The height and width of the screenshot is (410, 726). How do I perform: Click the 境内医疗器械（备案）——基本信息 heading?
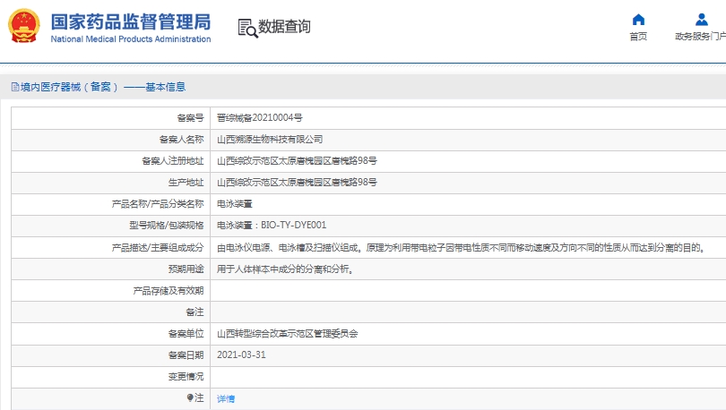click(x=103, y=87)
